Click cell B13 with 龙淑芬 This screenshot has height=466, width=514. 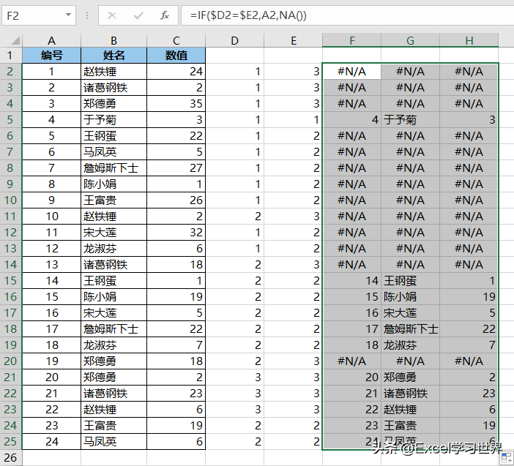click(x=113, y=249)
